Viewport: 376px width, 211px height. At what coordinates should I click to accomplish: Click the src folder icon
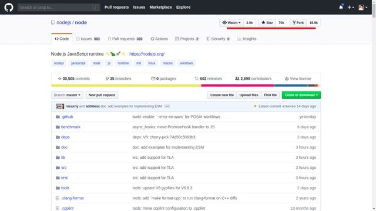point(58,168)
